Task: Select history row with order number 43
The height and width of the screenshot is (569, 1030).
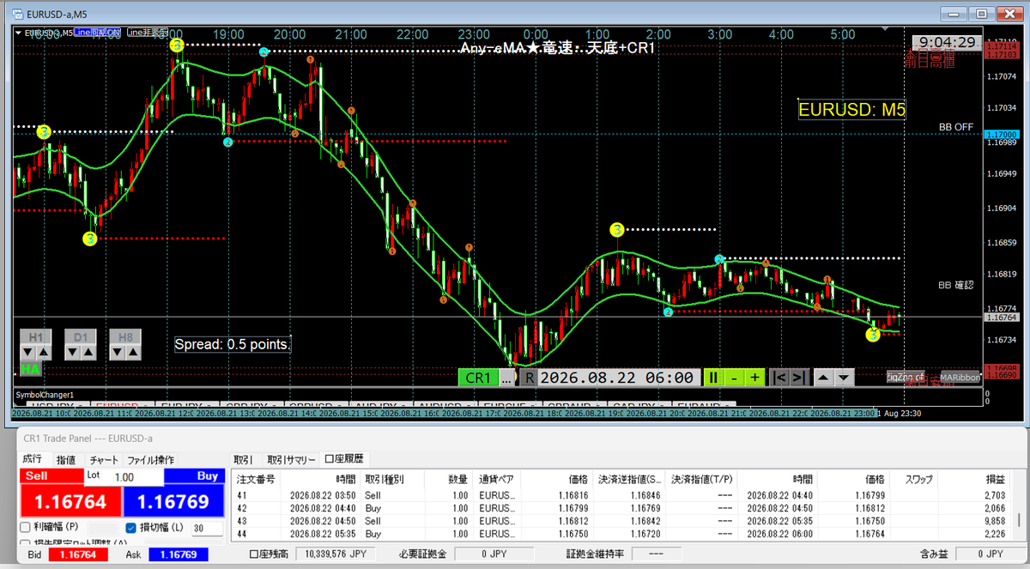Action: [622, 521]
